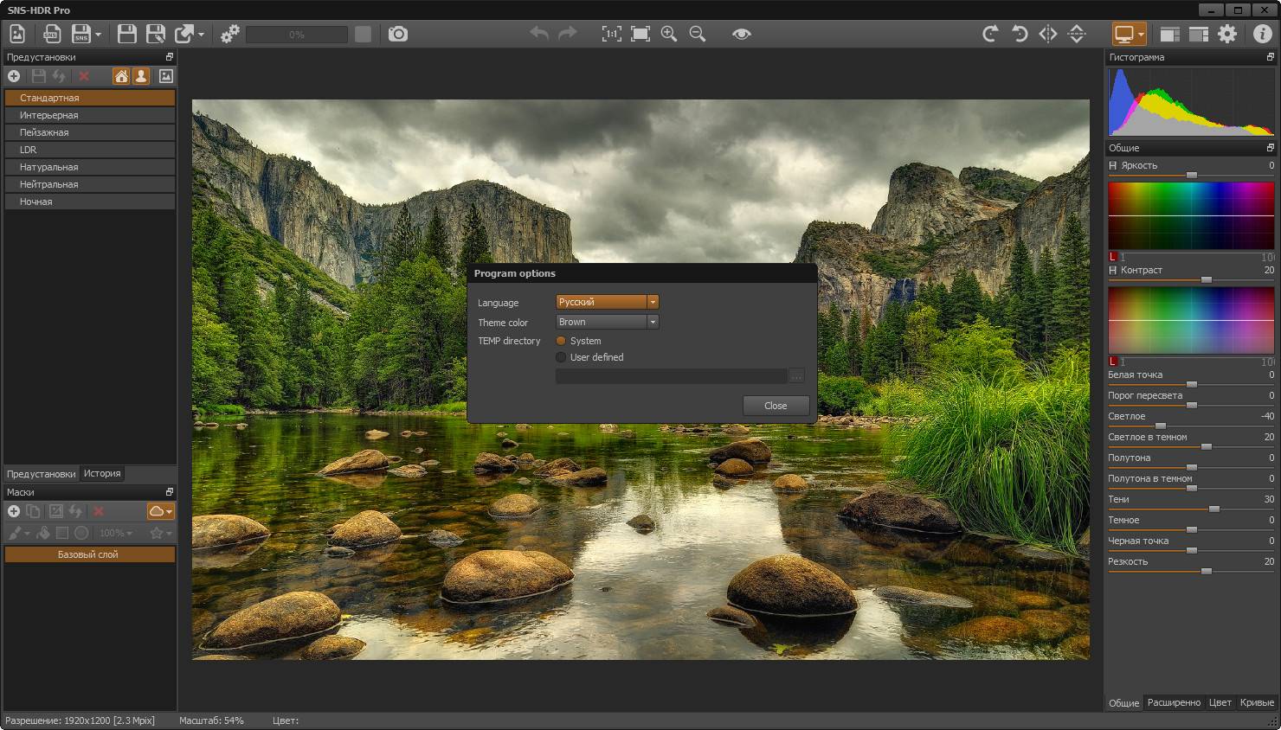Select the Стандартная preset

(90, 98)
